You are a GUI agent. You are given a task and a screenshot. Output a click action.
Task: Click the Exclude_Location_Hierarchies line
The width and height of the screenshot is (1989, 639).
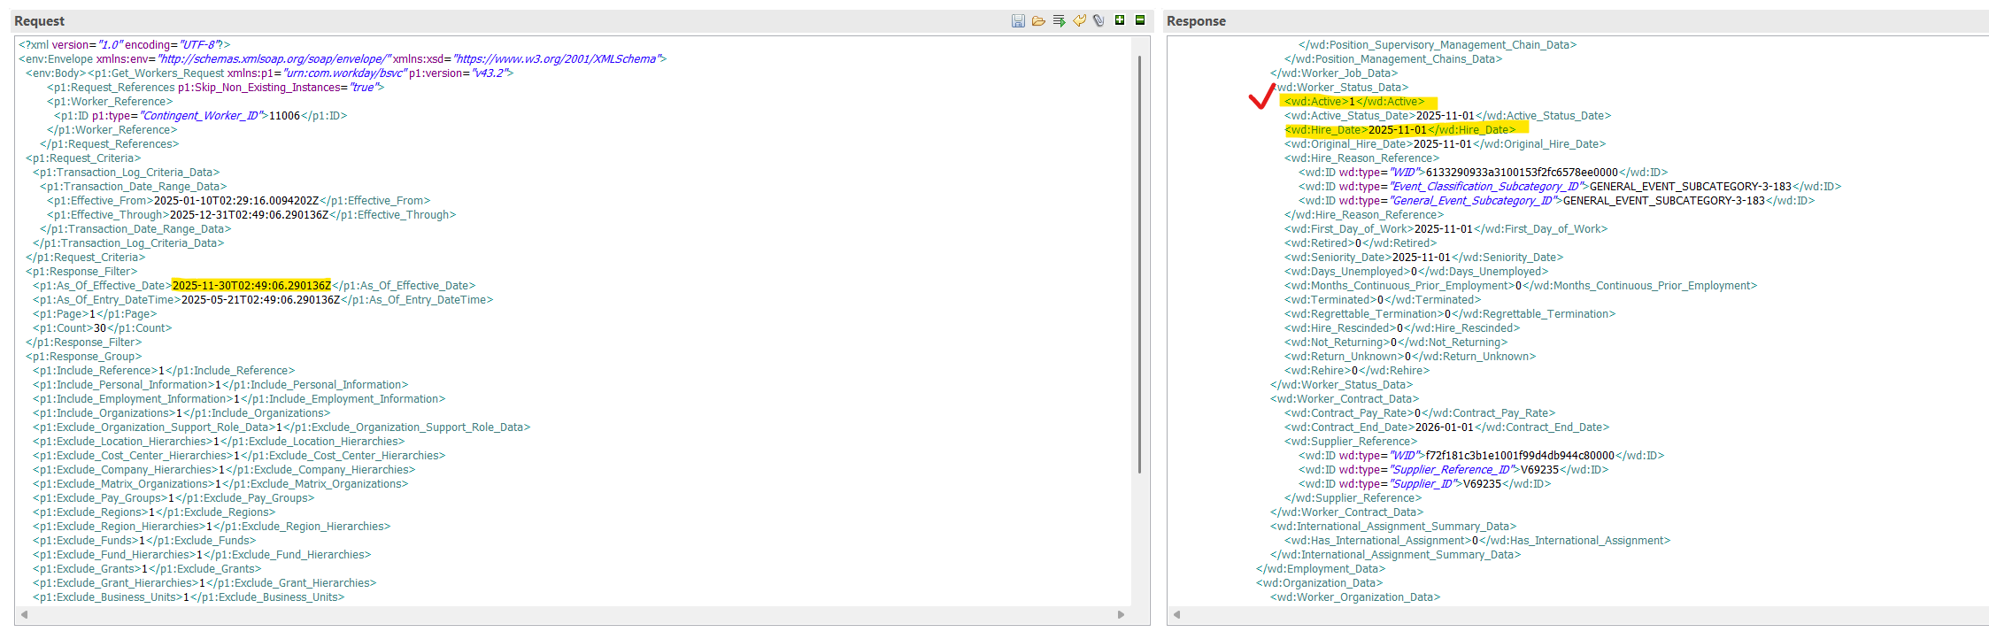(x=219, y=441)
